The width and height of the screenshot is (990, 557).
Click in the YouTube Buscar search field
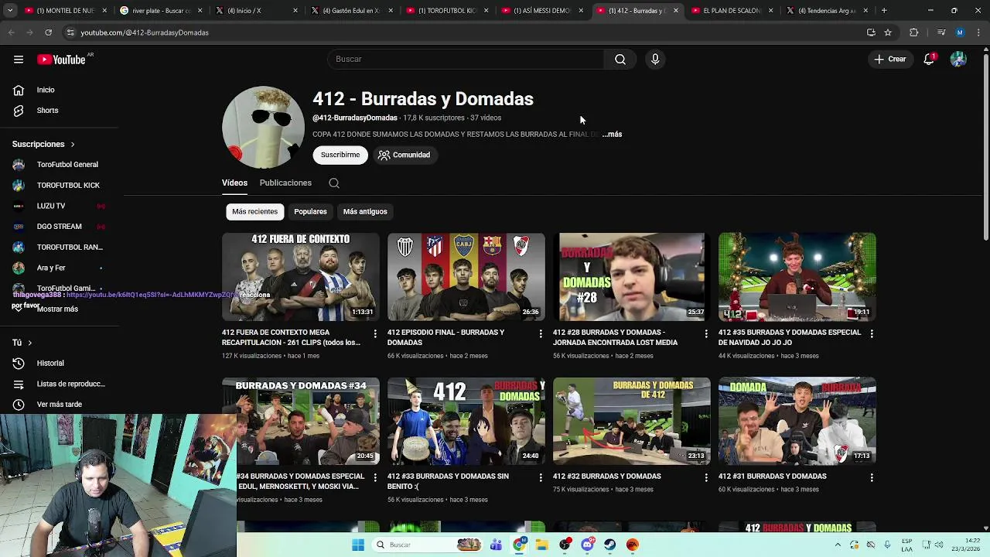pyautogui.click(x=466, y=60)
